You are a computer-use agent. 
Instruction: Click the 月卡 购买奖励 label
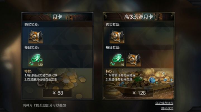[32, 25]
